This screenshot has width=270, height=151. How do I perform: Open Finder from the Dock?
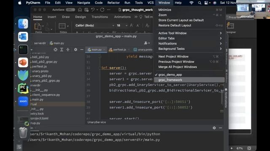pyautogui.click(x=23, y=23)
